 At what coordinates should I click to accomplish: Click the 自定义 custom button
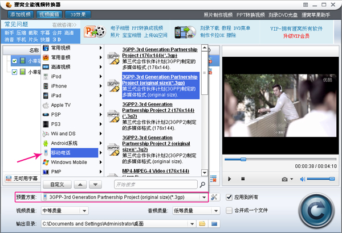[x=57, y=185]
